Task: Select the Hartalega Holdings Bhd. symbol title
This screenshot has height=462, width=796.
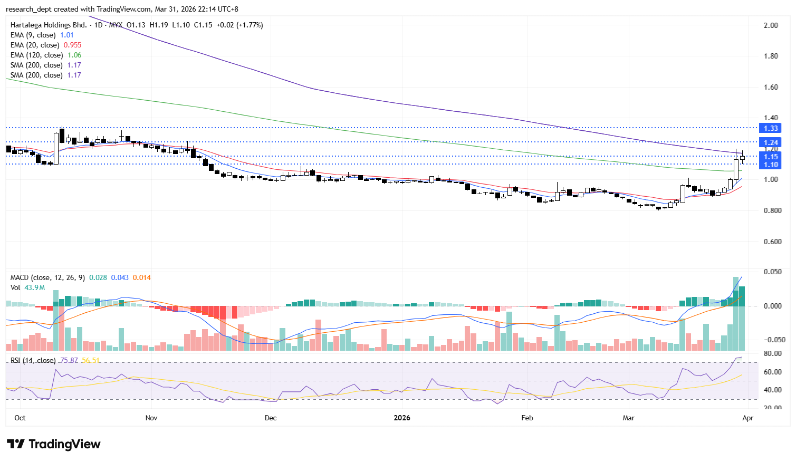Action: 49,25
